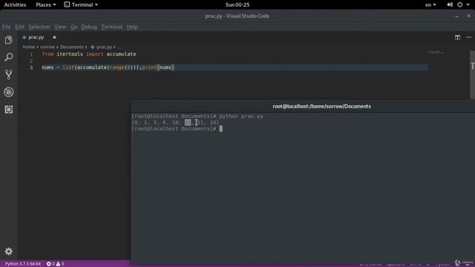
Task: Open the power menu in top bar
Action: [x=460, y=4]
